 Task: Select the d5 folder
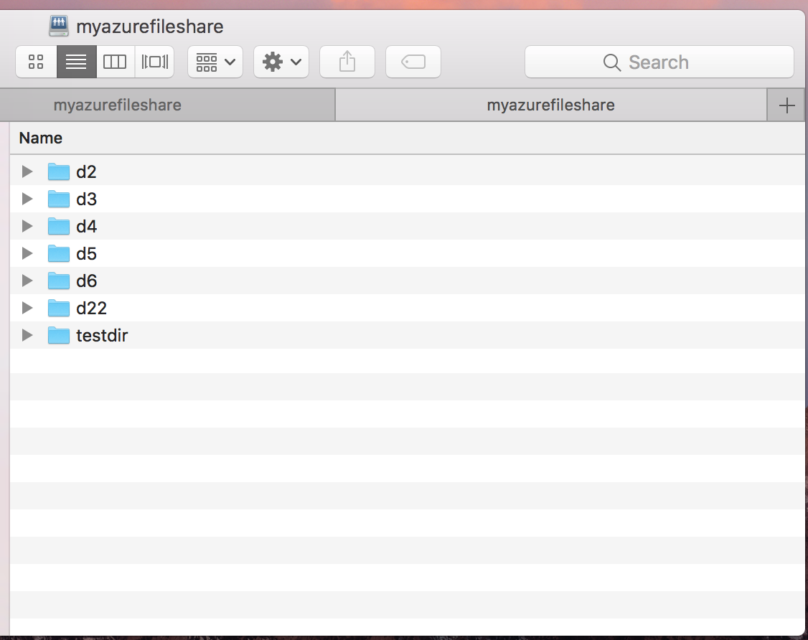pyautogui.click(x=87, y=253)
